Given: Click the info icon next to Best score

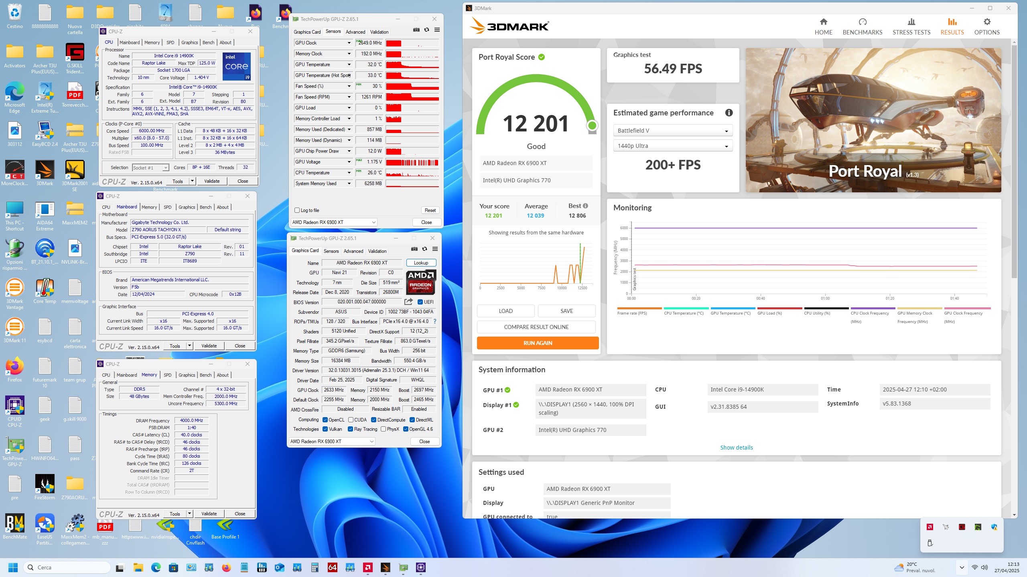Looking at the screenshot, I should [x=585, y=206].
